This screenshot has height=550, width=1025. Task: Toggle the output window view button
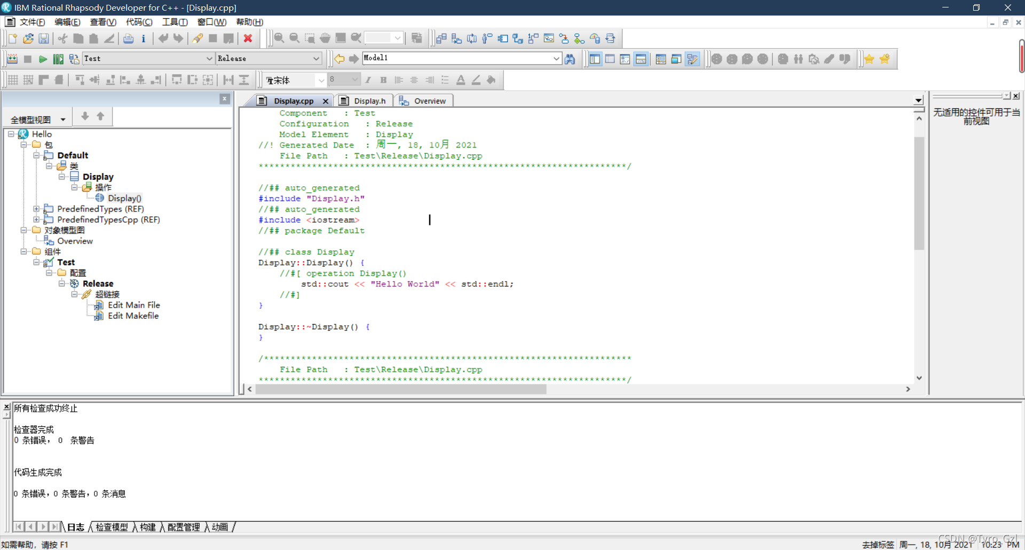pyautogui.click(x=641, y=59)
